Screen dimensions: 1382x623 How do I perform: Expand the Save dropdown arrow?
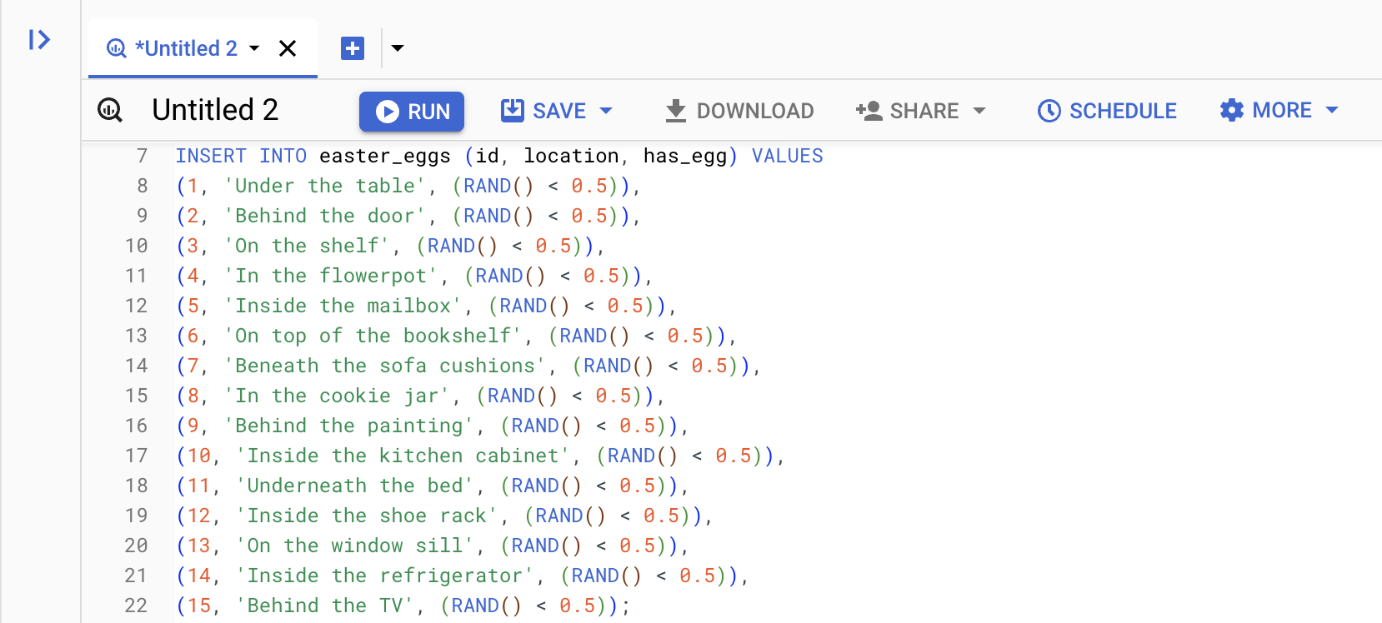[x=606, y=111]
